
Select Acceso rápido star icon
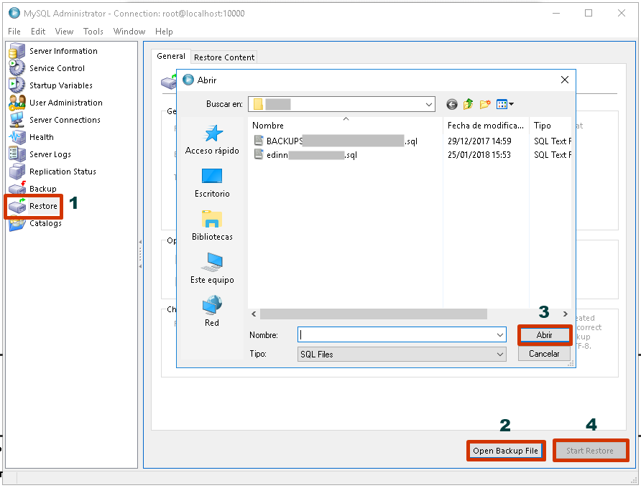pyautogui.click(x=213, y=133)
